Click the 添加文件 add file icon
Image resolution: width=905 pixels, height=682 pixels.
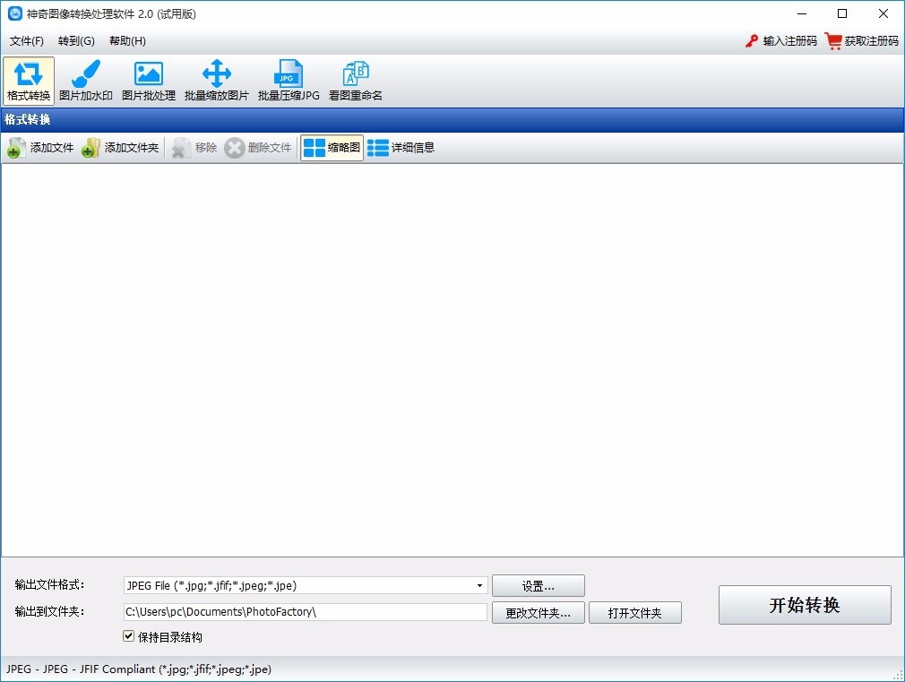16,148
